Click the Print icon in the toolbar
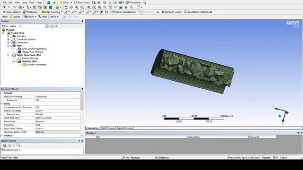 (x=126, y=8)
